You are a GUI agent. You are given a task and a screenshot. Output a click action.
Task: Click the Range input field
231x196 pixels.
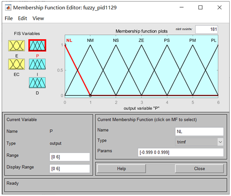click(x=69, y=157)
